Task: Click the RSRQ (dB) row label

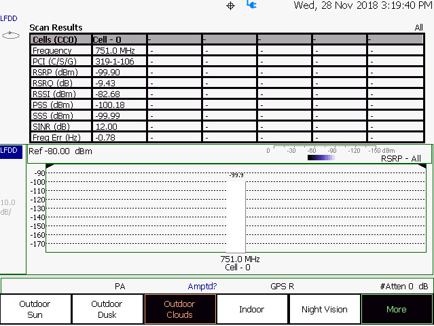Action: click(52, 83)
